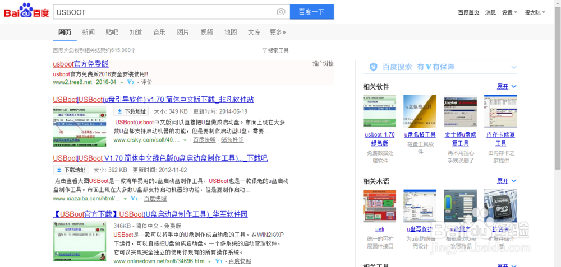Image resolution: width=561 pixels, height=267 pixels.
Task: Switch to the 图片 tab
Action: [x=183, y=32]
